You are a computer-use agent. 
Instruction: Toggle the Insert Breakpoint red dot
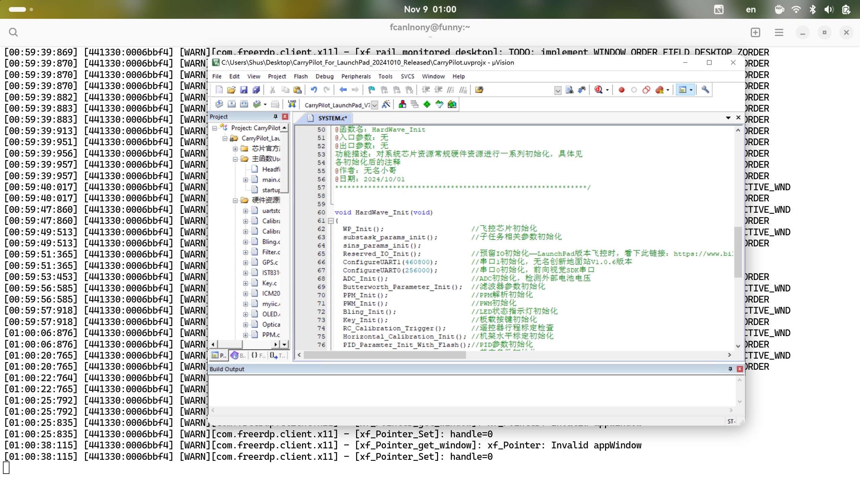coord(621,90)
